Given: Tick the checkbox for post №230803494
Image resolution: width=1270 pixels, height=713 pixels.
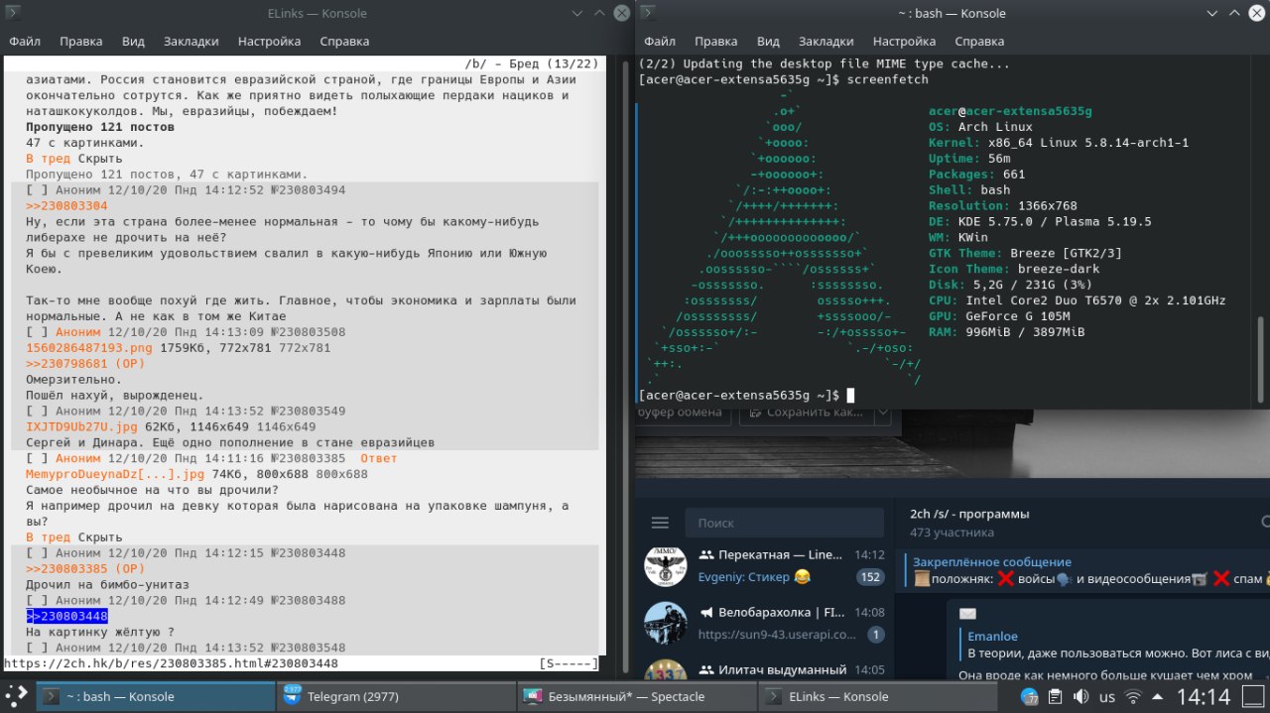Looking at the screenshot, I should [x=37, y=189].
